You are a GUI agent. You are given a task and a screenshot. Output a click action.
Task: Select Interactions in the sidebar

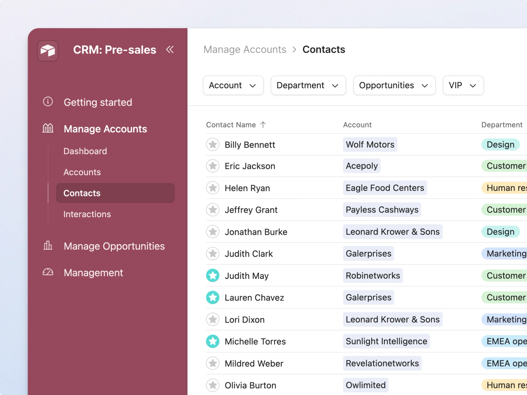click(x=87, y=214)
